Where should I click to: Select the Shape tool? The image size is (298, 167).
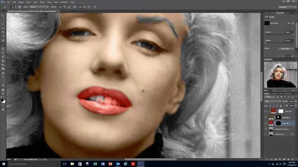pyautogui.click(x=3, y=85)
